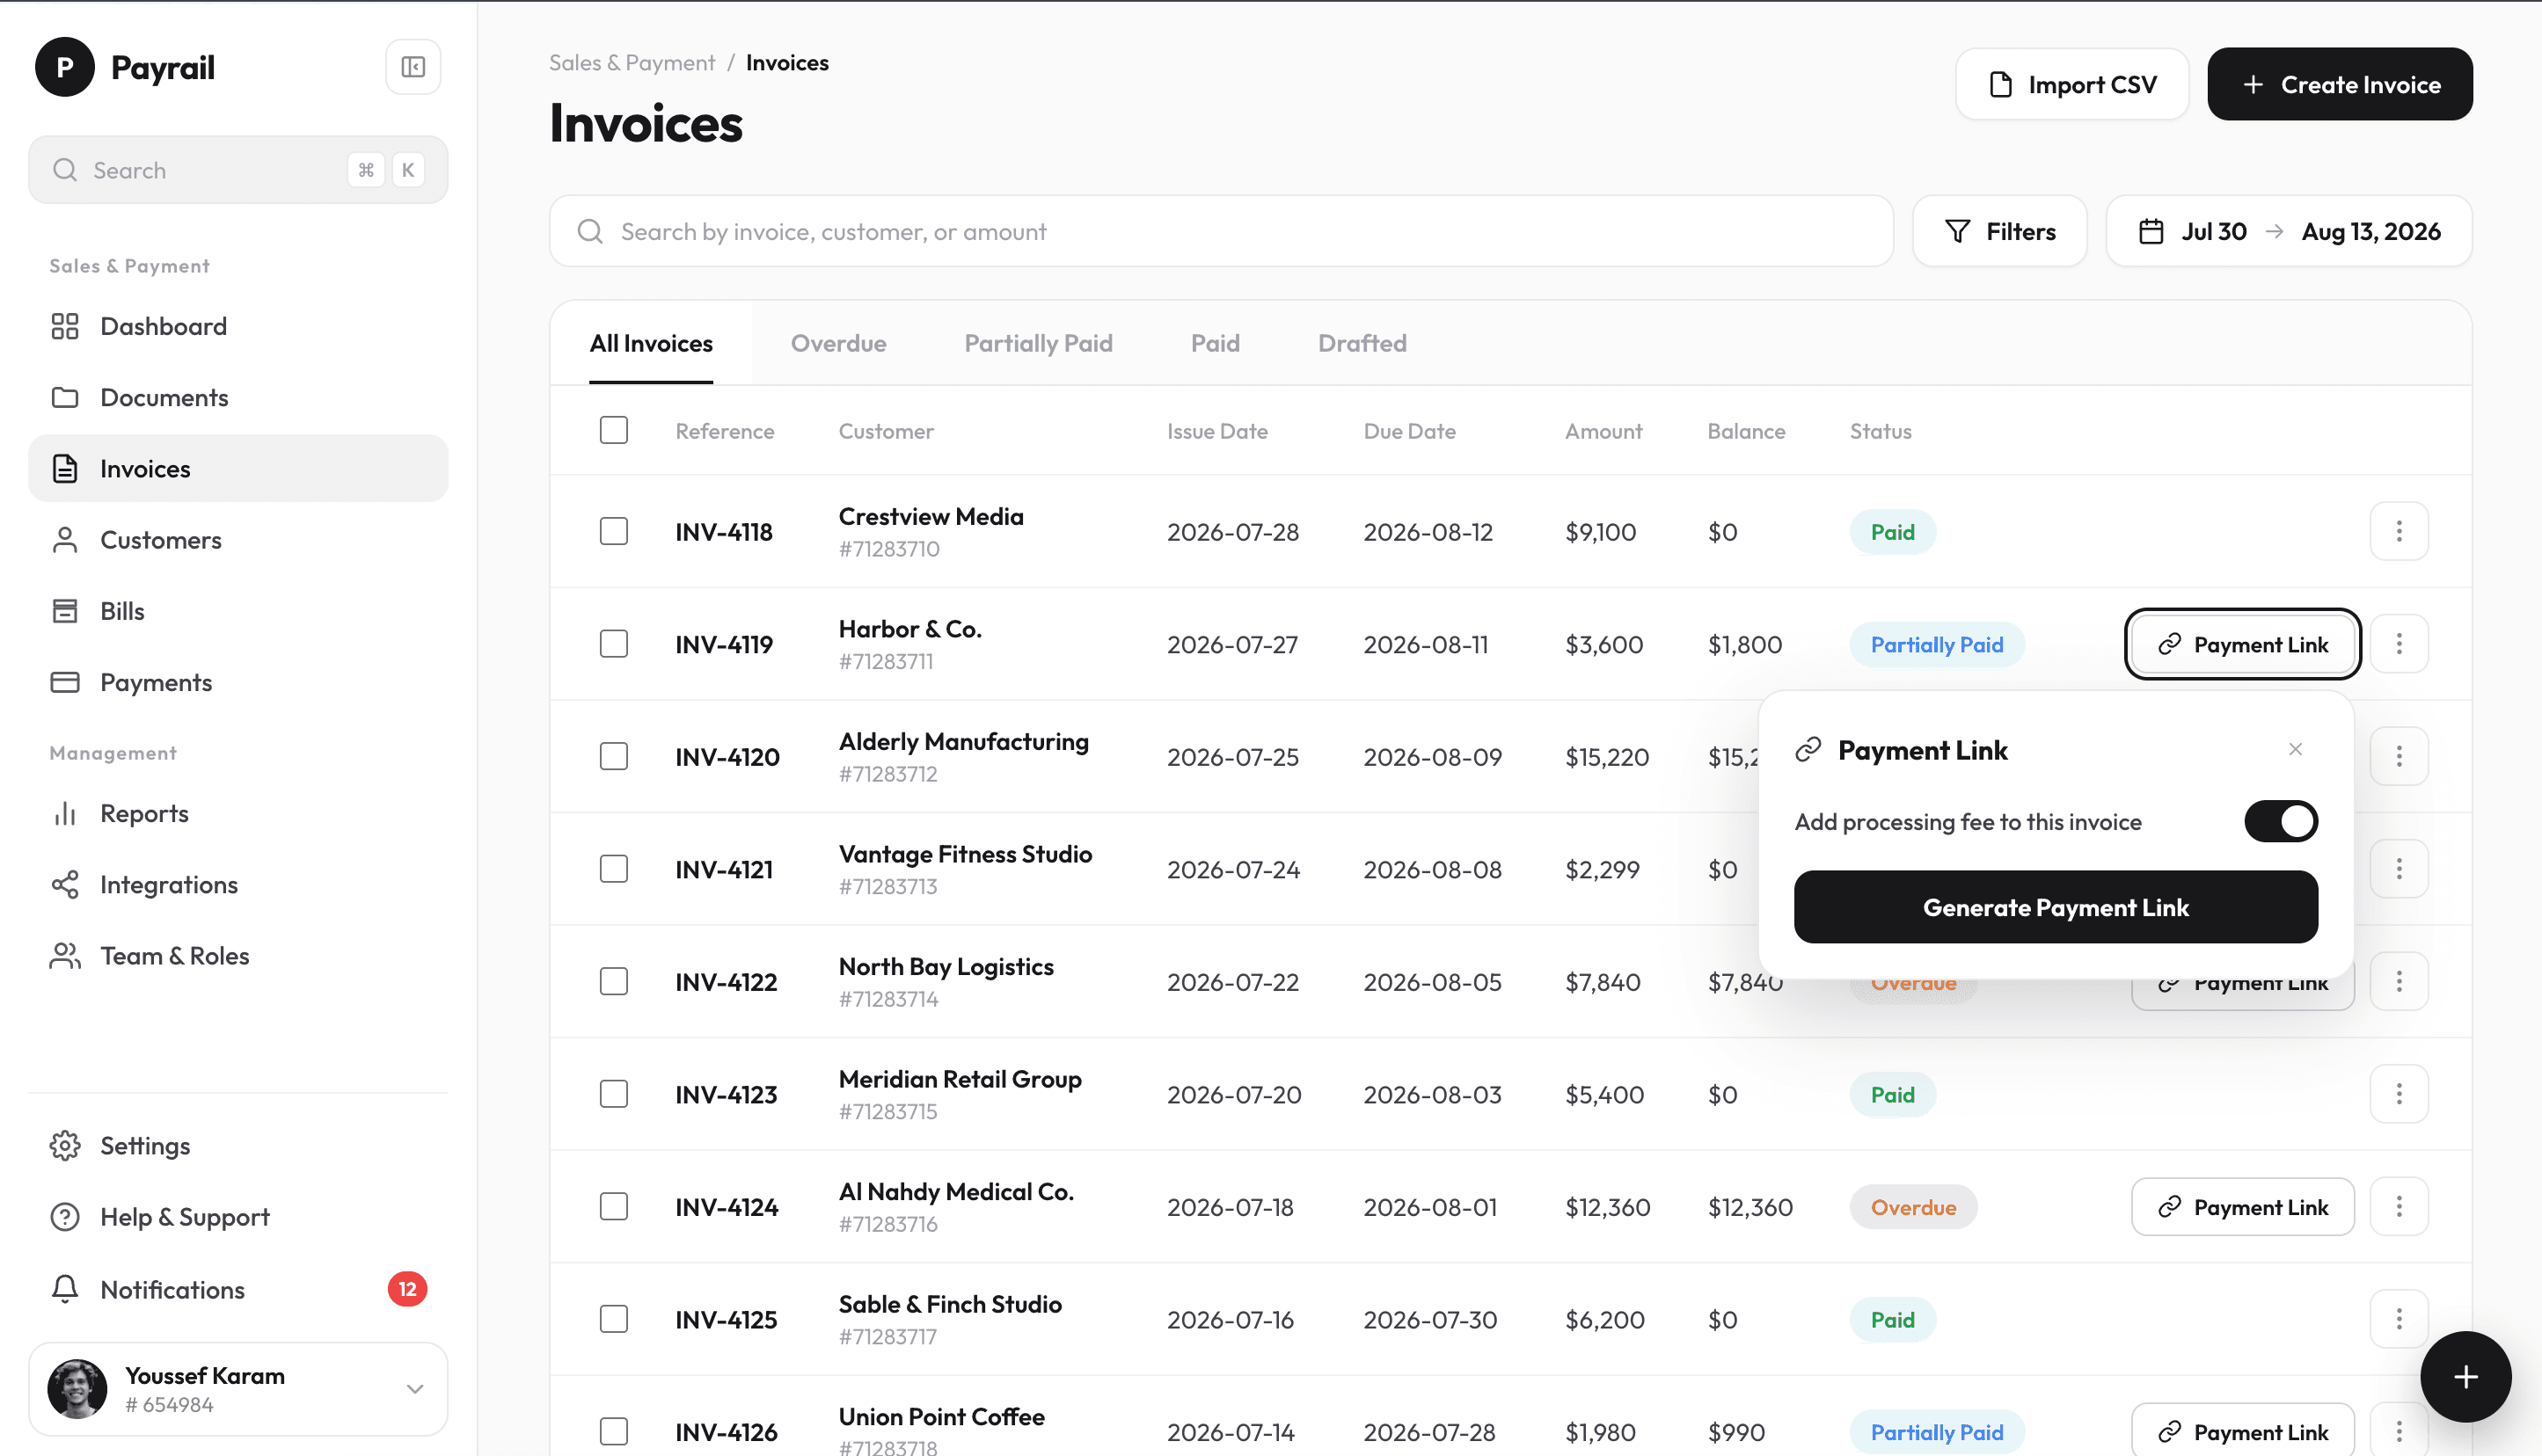2542x1456 pixels.
Task: Open Help & Support
Action: (x=238, y=1217)
